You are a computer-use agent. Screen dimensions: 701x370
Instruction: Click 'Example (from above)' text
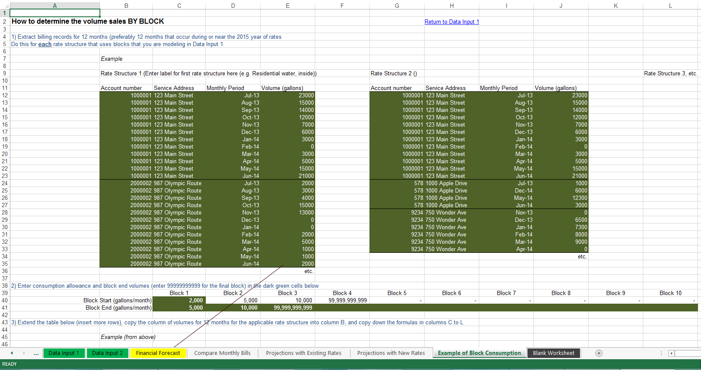[x=128, y=337]
